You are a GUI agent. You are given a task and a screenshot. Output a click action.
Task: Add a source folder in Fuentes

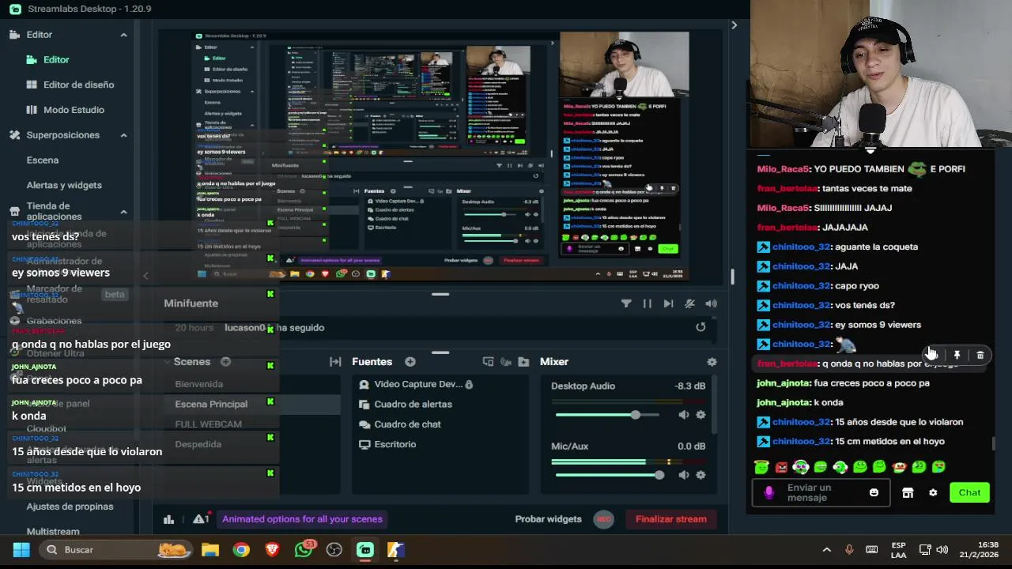pyautogui.click(x=523, y=362)
